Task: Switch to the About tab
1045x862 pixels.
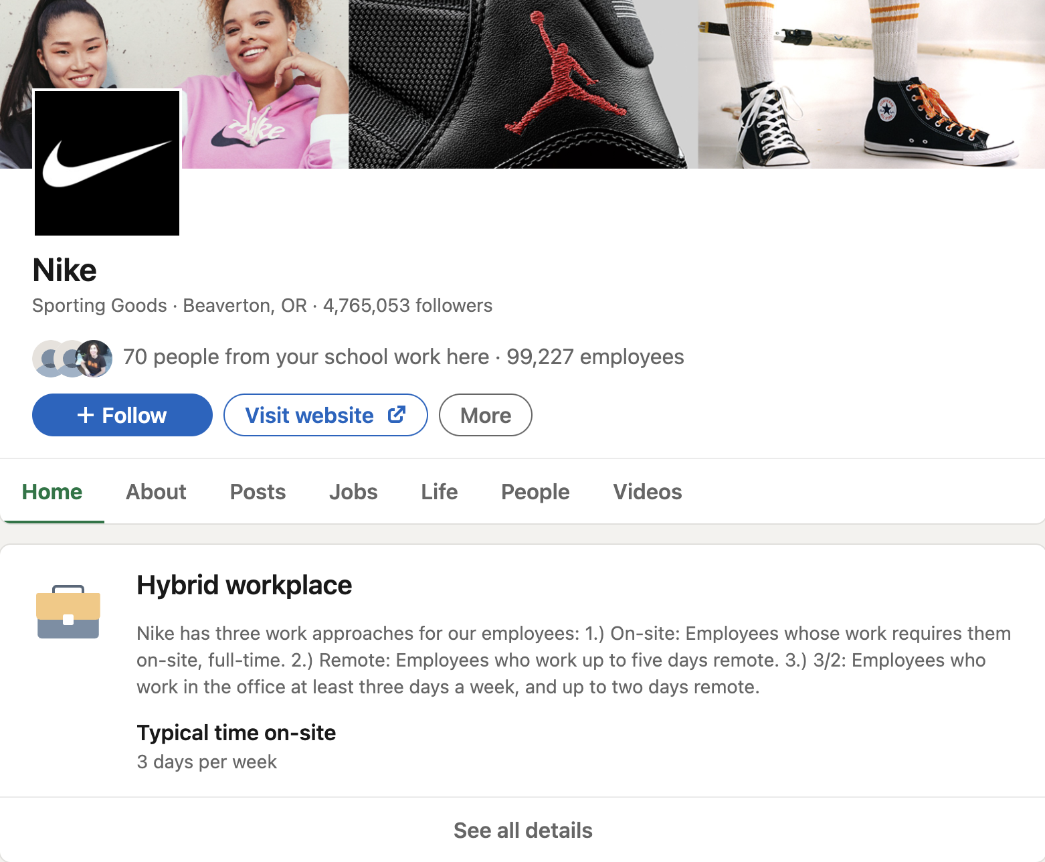Action: [156, 492]
